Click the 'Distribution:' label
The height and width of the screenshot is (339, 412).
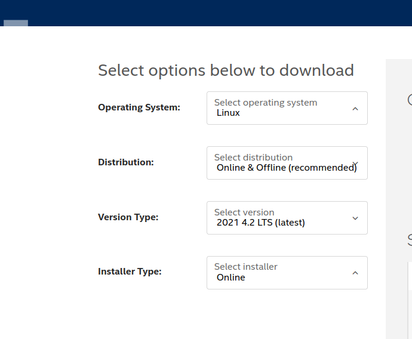[126, 162]
